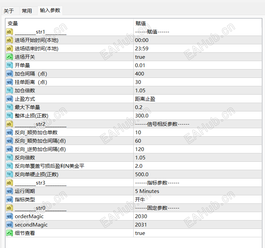Click the double-type icon beside 最大下单量
The image size is (265, 248).
[x=9, y=107]
